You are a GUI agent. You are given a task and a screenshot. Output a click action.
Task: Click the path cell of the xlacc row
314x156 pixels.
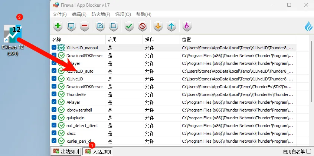click(x=238, y=133)
